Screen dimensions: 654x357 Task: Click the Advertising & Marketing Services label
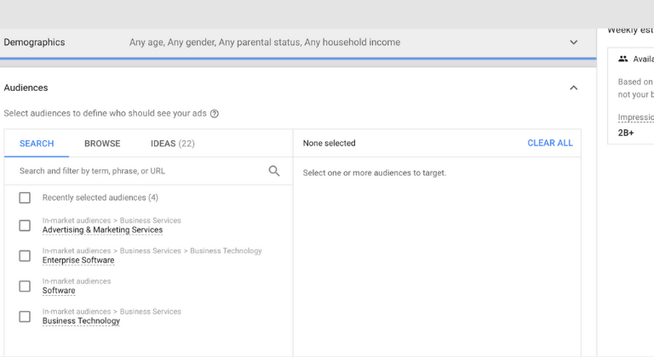point(102,230)
